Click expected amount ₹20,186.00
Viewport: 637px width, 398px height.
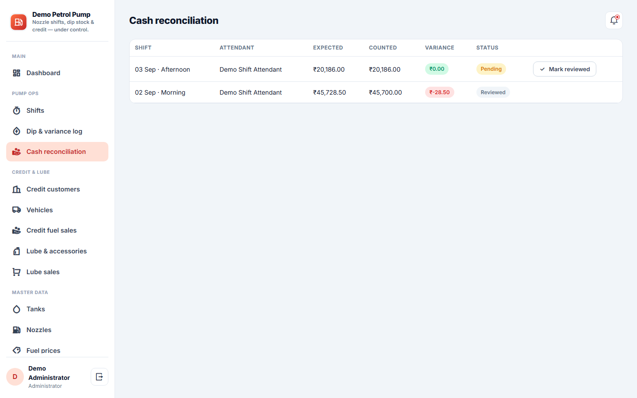coord(329,69)
